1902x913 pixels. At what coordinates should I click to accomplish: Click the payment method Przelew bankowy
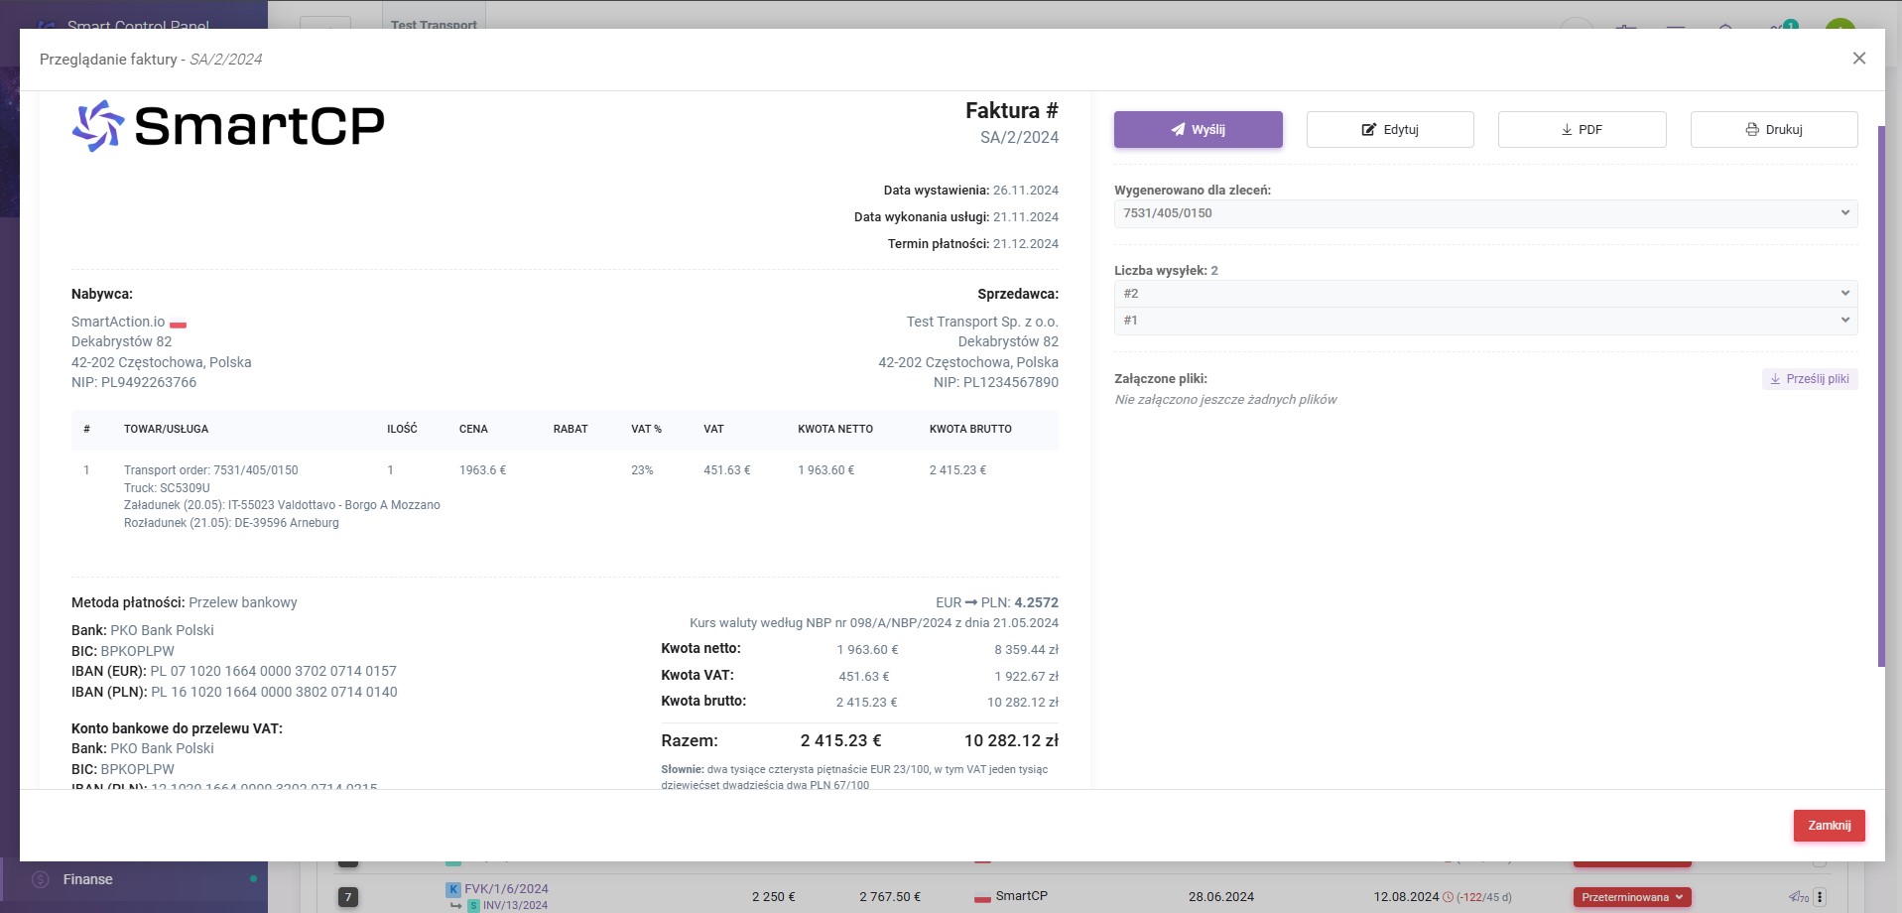point(243,602)
